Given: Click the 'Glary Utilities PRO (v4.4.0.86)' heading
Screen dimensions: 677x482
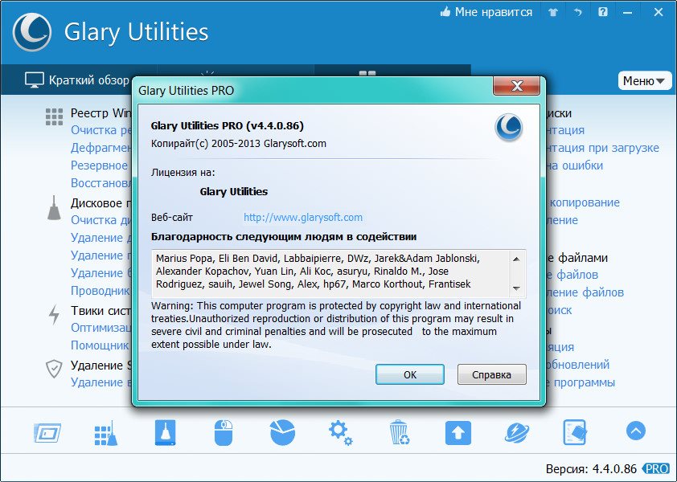Looking at the screenshot, I should tap(228, 125).
